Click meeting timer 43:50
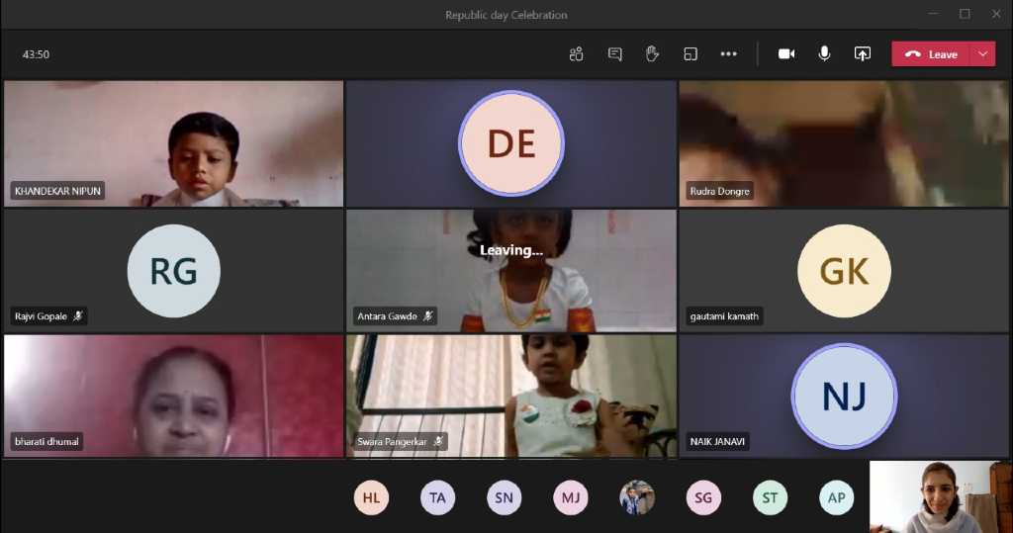This screenshot has height=533, width=1013. [x=37, y=54]
